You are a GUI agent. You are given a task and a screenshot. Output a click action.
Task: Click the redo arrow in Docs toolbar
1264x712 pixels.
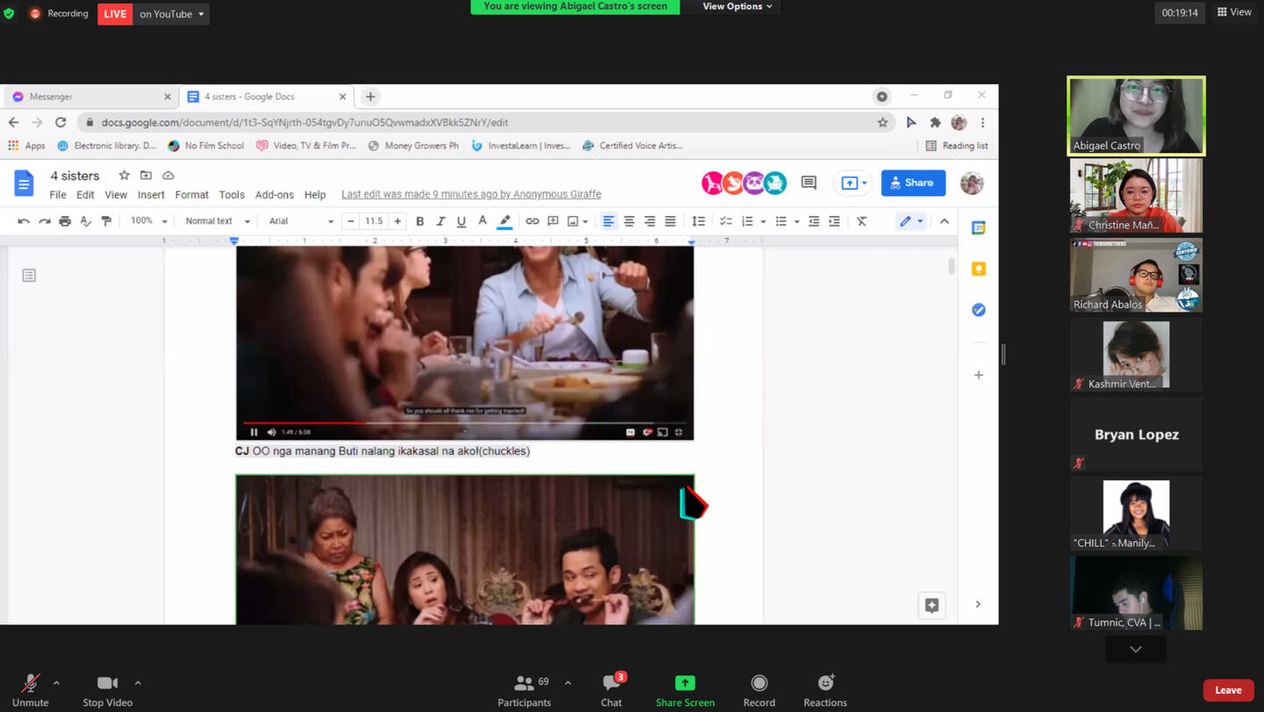pyautogui.click(x=44, y=221)
